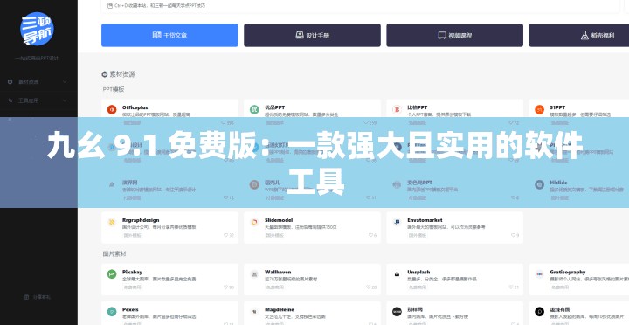Click the 泼辣有图 black round logo
Screen dimensions: 629x325
540,311
